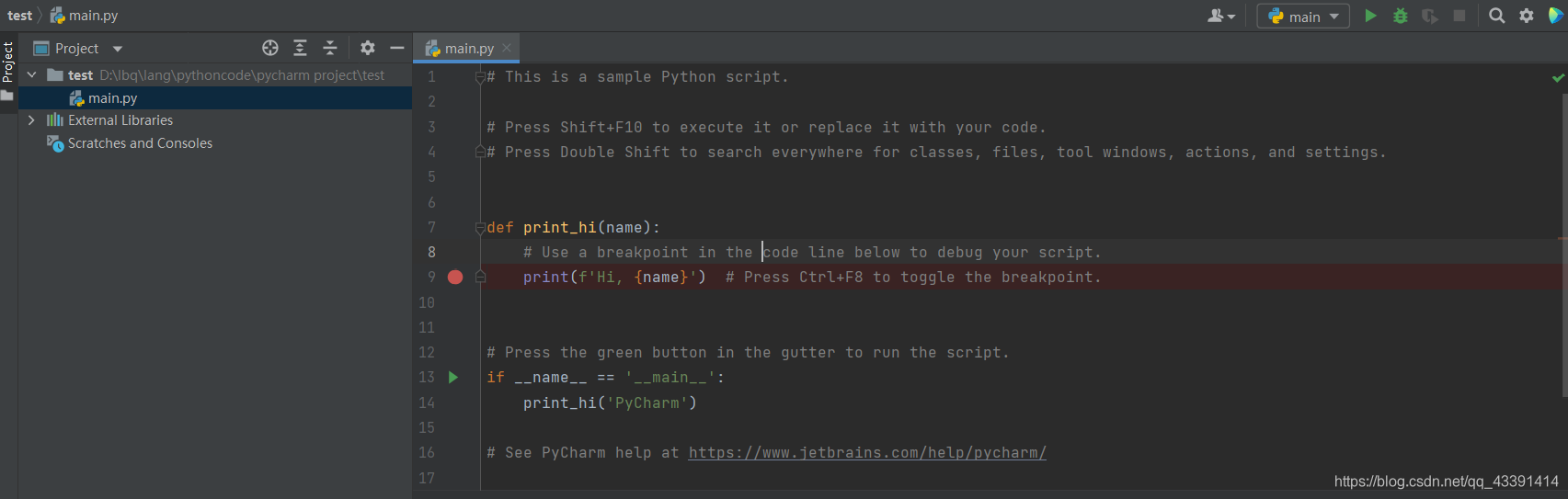The image size is (1568, 499).
Task: Click line number 14 in the gutter
Action: click(427, 403)
